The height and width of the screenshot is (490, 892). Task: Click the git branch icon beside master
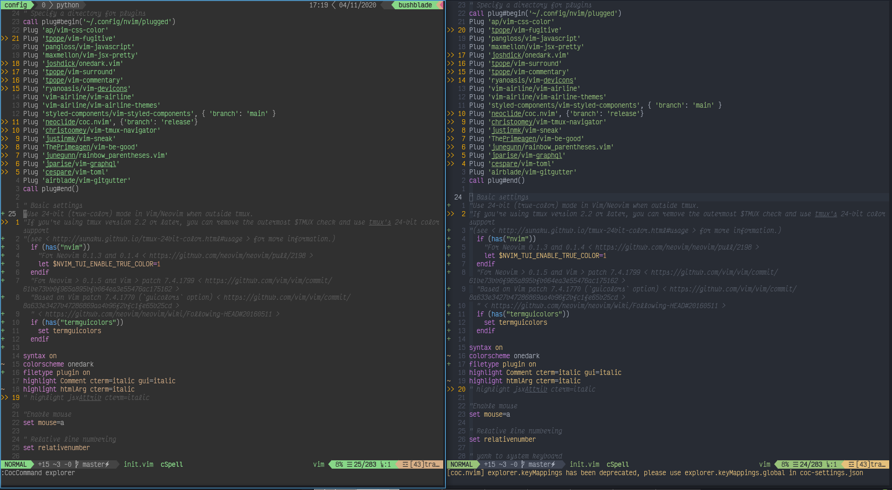(77, 464)
